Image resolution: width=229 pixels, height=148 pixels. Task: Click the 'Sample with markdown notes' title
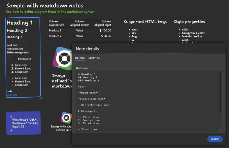[45, 6]
